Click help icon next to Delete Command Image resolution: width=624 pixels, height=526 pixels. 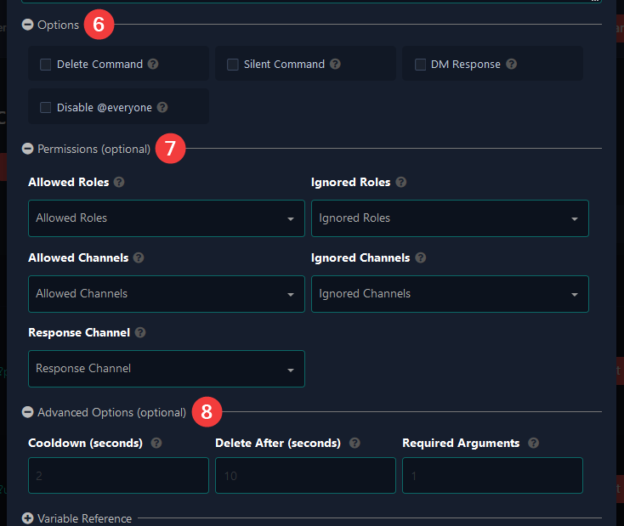[153, 64]
